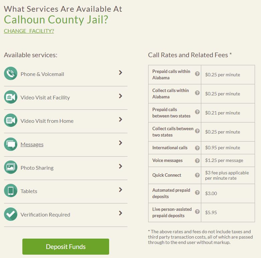Expand the Phone & Voicemail chevron arrow

tap(121, 73)
